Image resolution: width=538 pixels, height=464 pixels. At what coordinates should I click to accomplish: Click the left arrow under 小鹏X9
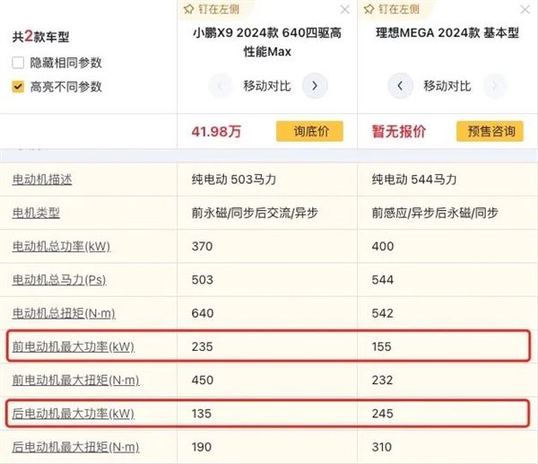click(221, 86)
